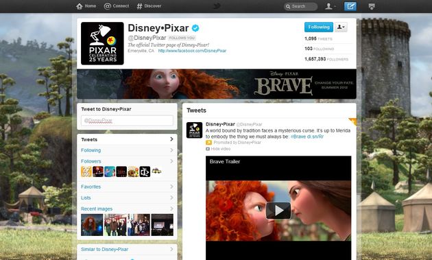
Task: Click chevron on the Favorites sidebar row
Action: (171, 187)
